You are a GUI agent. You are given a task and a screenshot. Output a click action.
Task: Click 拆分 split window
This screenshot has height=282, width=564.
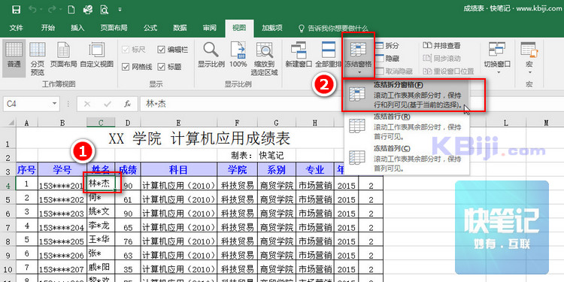(x=388, y=46)
